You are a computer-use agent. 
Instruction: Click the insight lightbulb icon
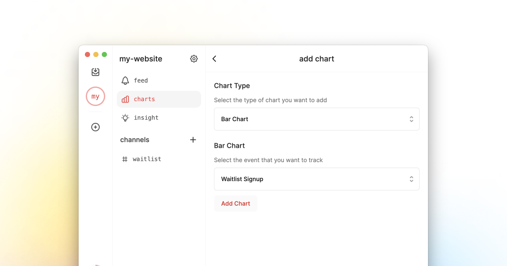pos(125,118)
